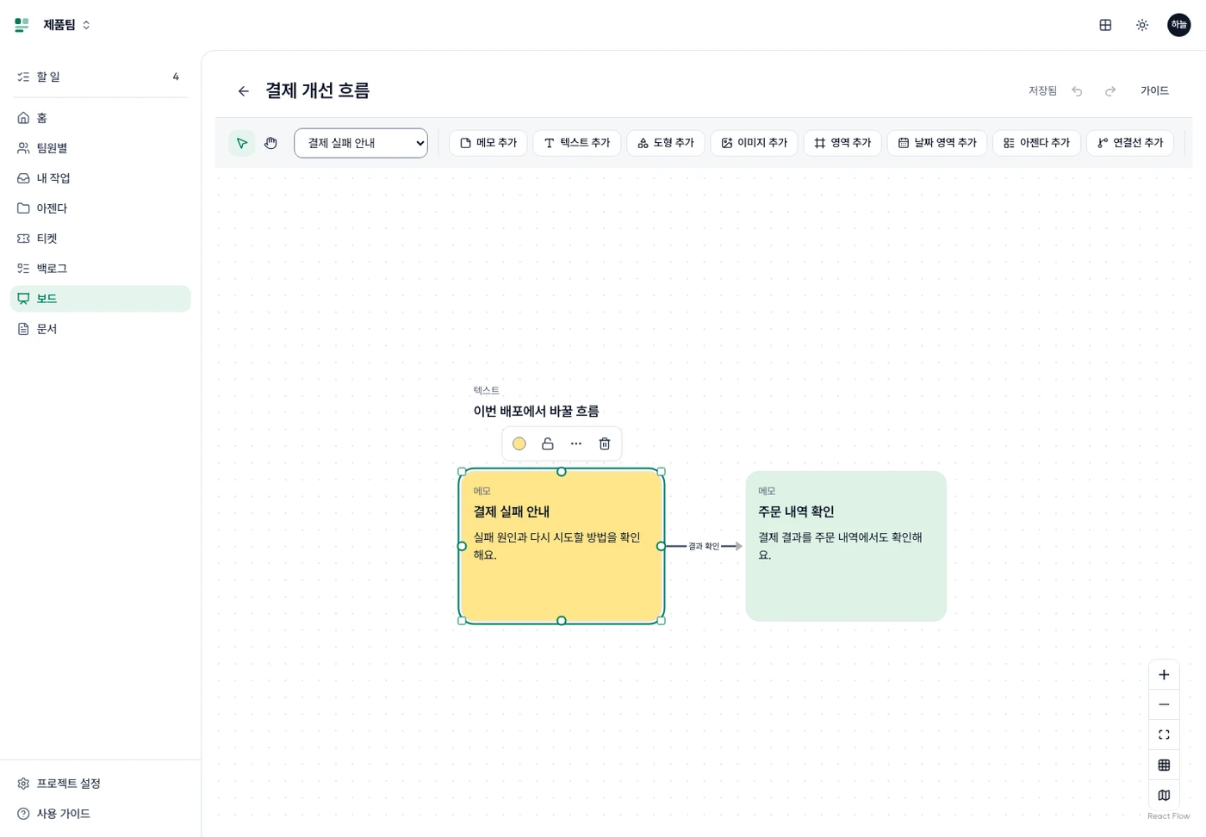Open the 결제 실패 안내 node dropdown

click(x=361, y=143)
